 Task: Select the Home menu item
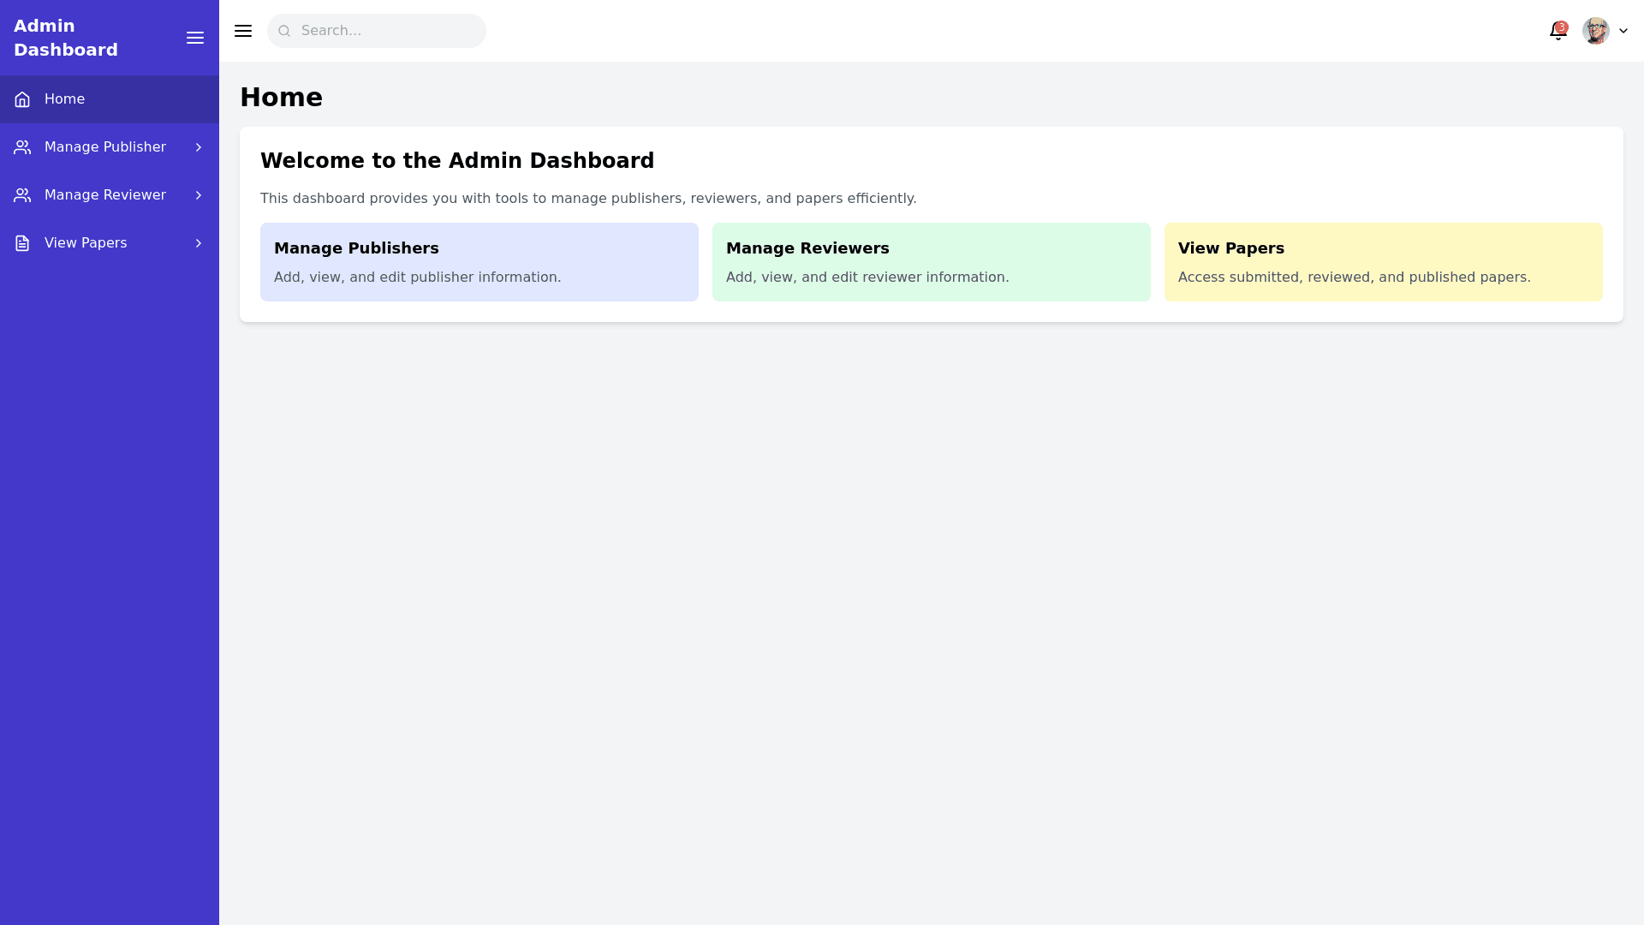pos(64,99)
